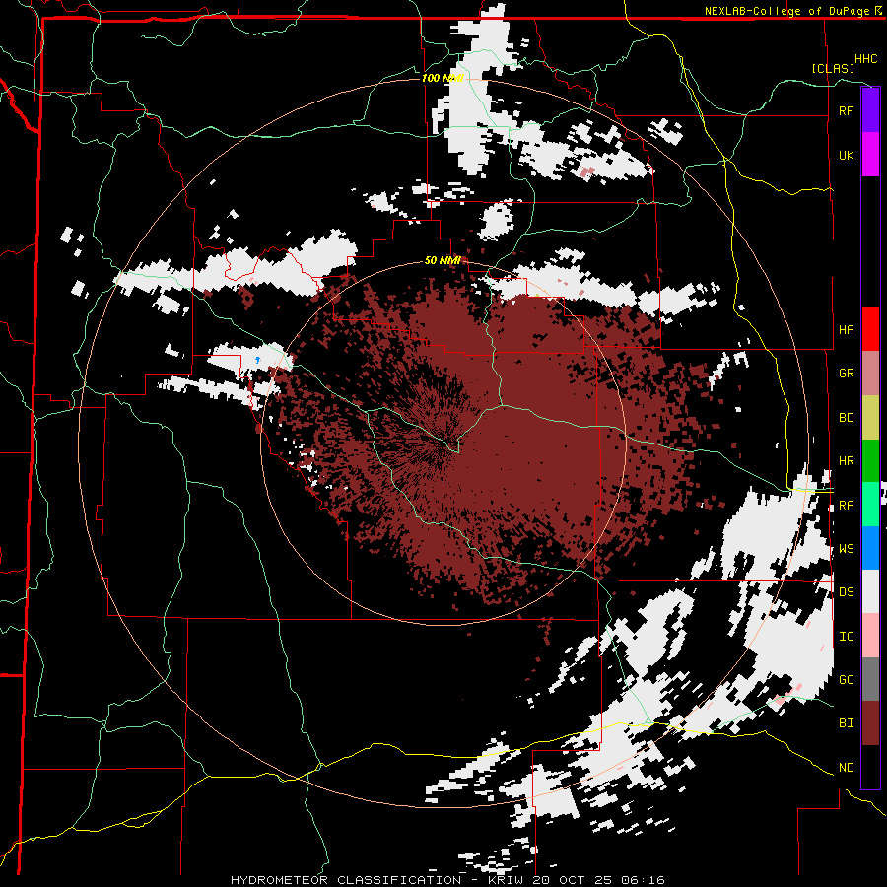Click the GC legend label
This screenshot has height=887, width=887.
(846, 680)
